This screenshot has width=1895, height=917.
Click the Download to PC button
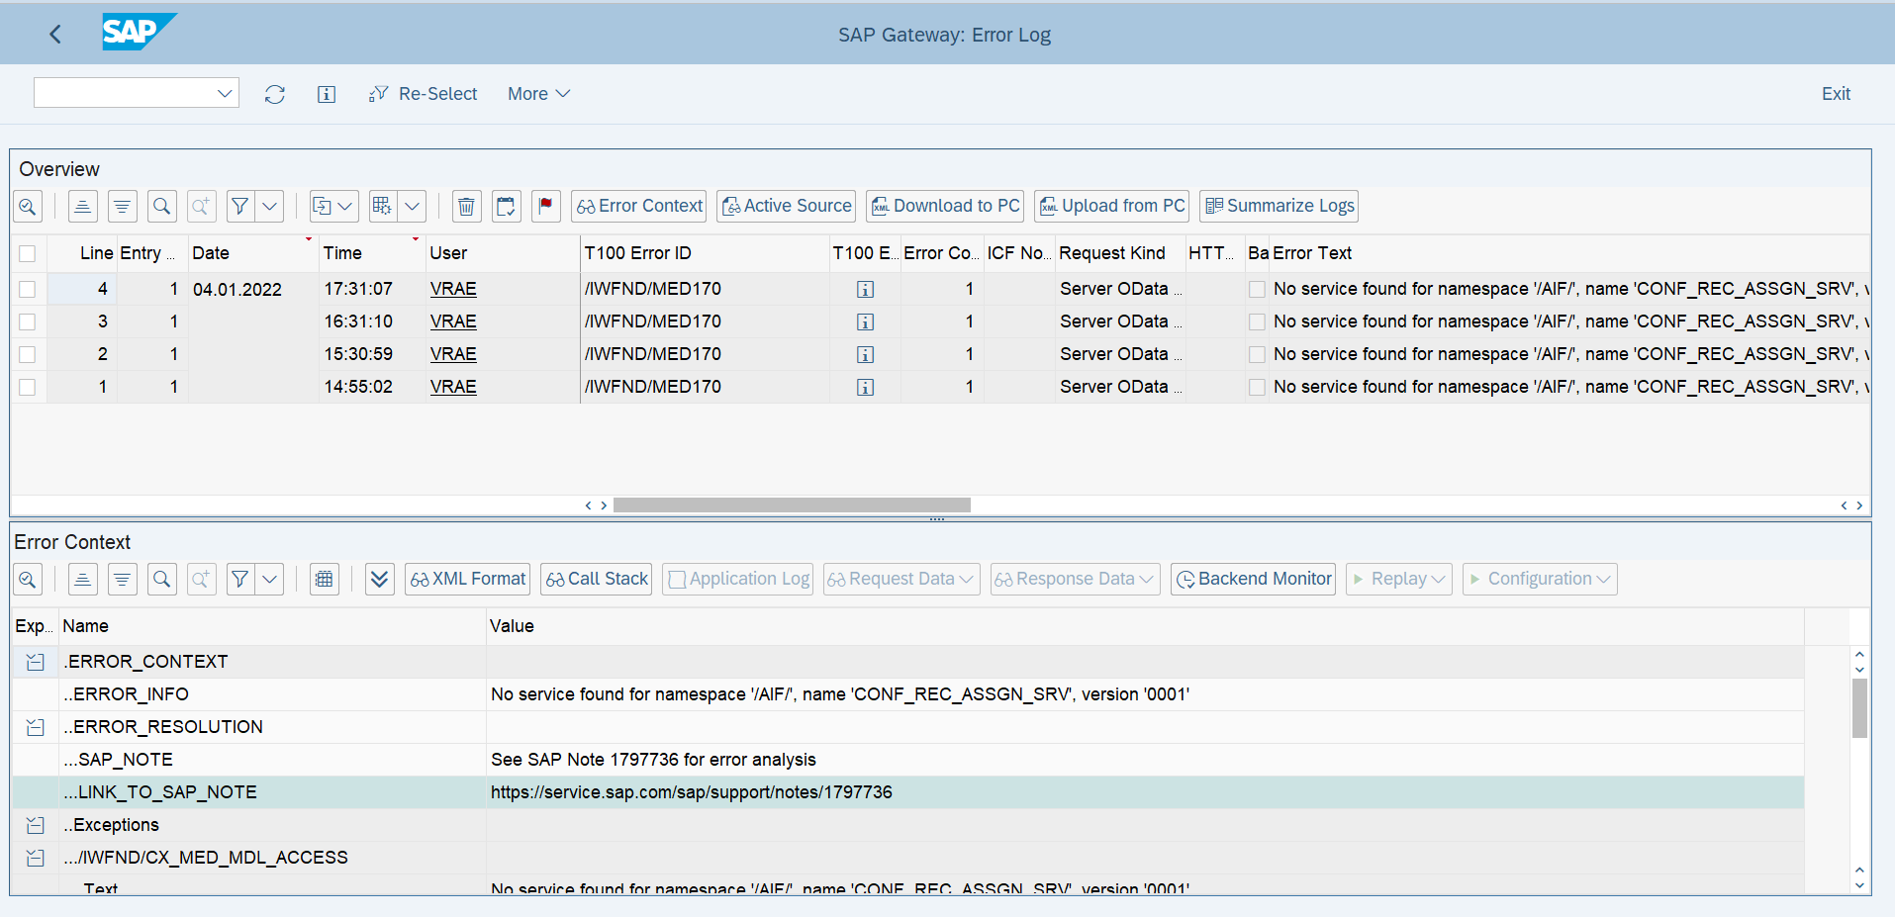tap(943, 206)
